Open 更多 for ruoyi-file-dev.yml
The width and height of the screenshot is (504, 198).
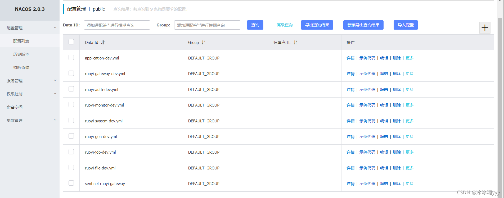point(409,168)
